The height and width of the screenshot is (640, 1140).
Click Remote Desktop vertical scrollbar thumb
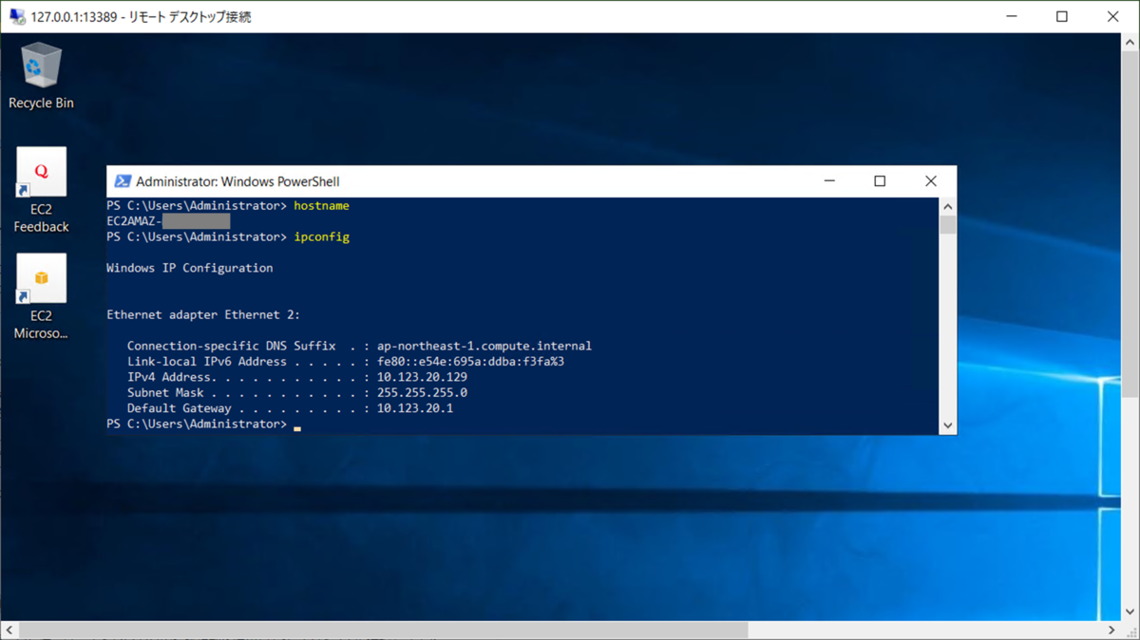(1130, 224)
